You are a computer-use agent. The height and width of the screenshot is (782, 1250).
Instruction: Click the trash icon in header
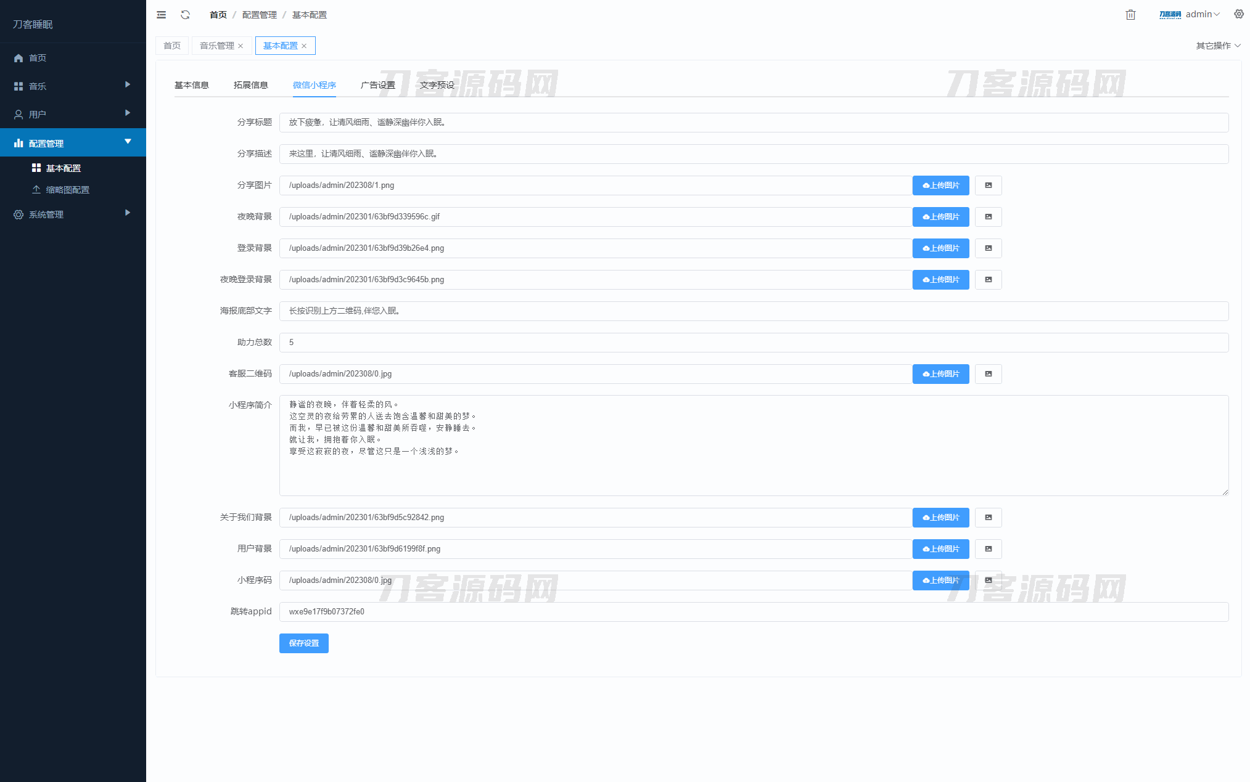[x=1130, y=15]
